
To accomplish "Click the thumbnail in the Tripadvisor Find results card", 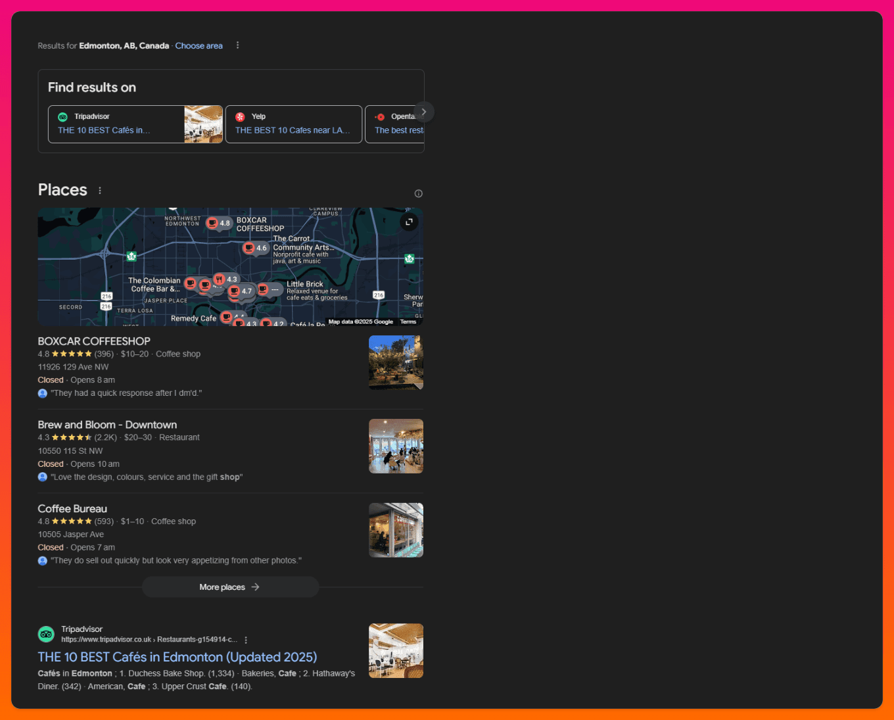I will pos(203,124).
